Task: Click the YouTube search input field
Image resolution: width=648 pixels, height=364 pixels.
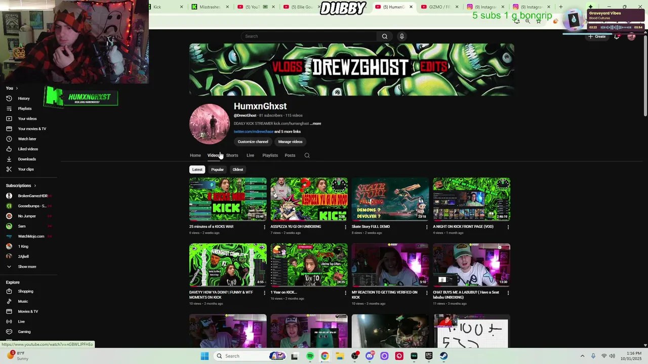Action: click(x=309, y=36)
